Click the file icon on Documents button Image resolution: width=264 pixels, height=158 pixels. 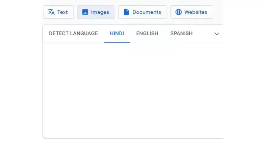coord(126,12)
